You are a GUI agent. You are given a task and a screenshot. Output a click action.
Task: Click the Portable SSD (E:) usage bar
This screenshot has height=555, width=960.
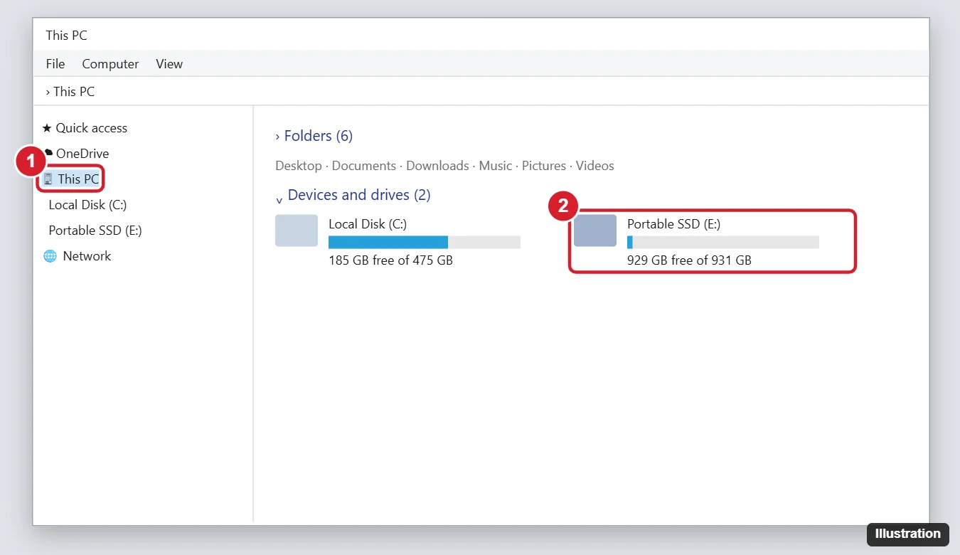click(723, 242)
